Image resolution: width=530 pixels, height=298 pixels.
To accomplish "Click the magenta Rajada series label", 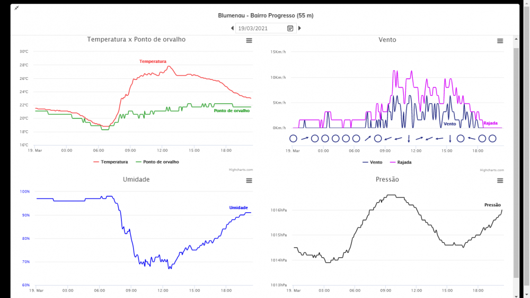I will tap(490, 123).
